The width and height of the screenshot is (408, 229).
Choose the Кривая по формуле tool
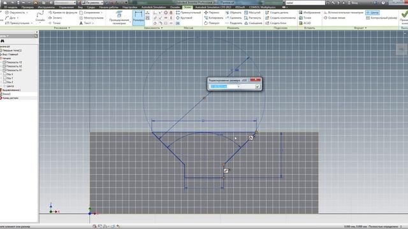coord(62,13)
